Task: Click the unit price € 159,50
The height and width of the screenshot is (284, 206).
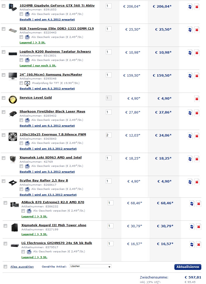Action: click(x=132, y=75)
